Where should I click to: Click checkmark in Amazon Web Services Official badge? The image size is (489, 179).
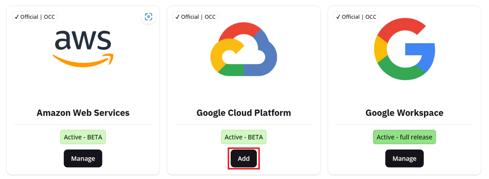[x=17, y=17]
